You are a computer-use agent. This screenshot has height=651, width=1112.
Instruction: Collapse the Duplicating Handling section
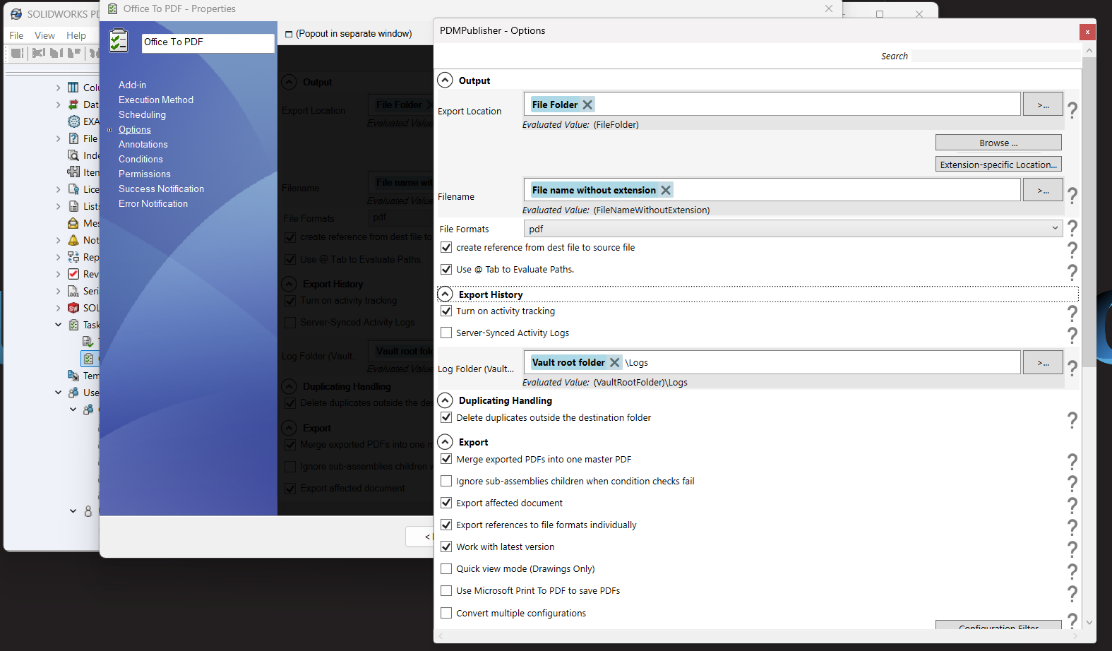pyautogui.click(x=445, y=400)
